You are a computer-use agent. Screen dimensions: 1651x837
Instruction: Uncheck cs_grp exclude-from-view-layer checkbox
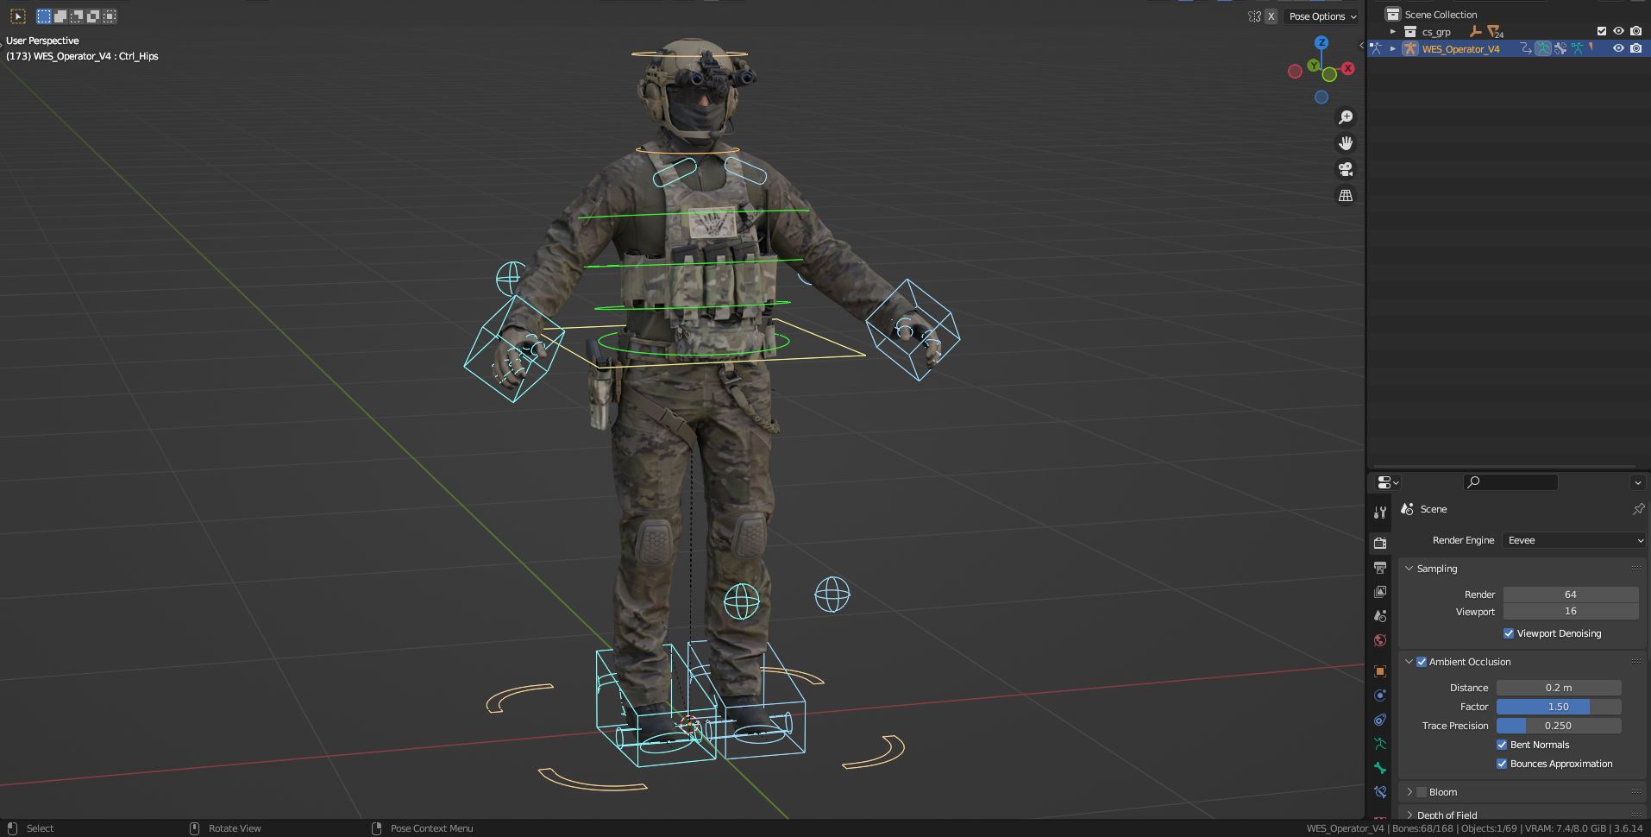click(1602, 32)
